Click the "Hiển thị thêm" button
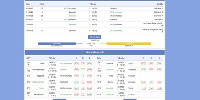 (94, 37)
